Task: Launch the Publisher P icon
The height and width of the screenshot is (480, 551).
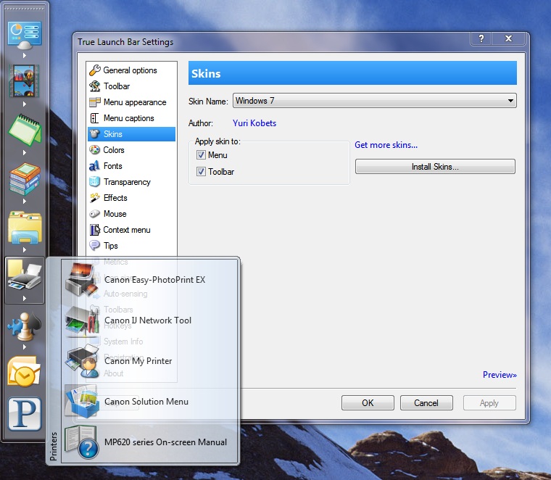Action: click(25, 414)
